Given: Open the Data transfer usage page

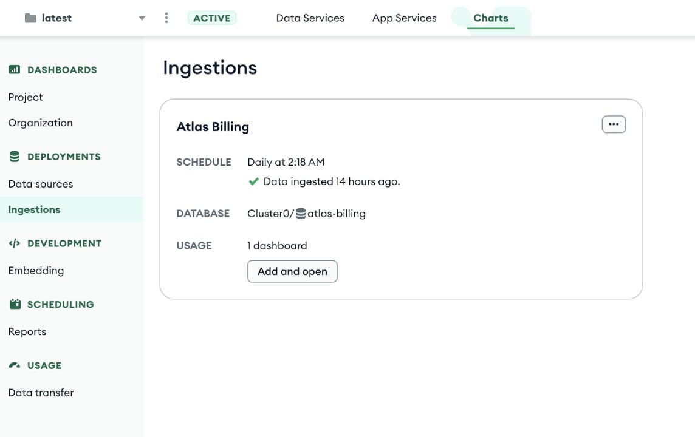Looking at the screenshot, I should 41,393.
